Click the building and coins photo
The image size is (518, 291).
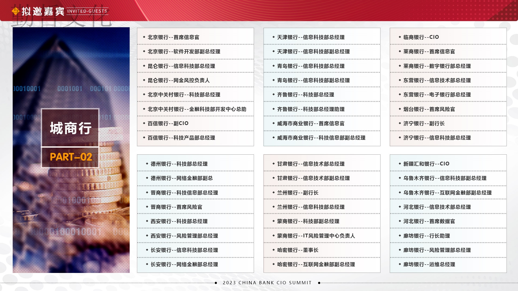(x=71, y=150)
